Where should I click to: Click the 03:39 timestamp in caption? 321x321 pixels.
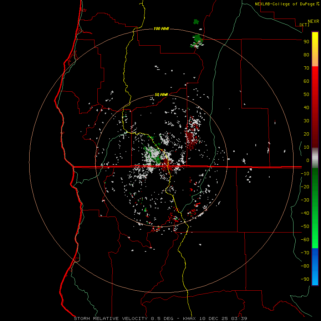click(239, 319)
